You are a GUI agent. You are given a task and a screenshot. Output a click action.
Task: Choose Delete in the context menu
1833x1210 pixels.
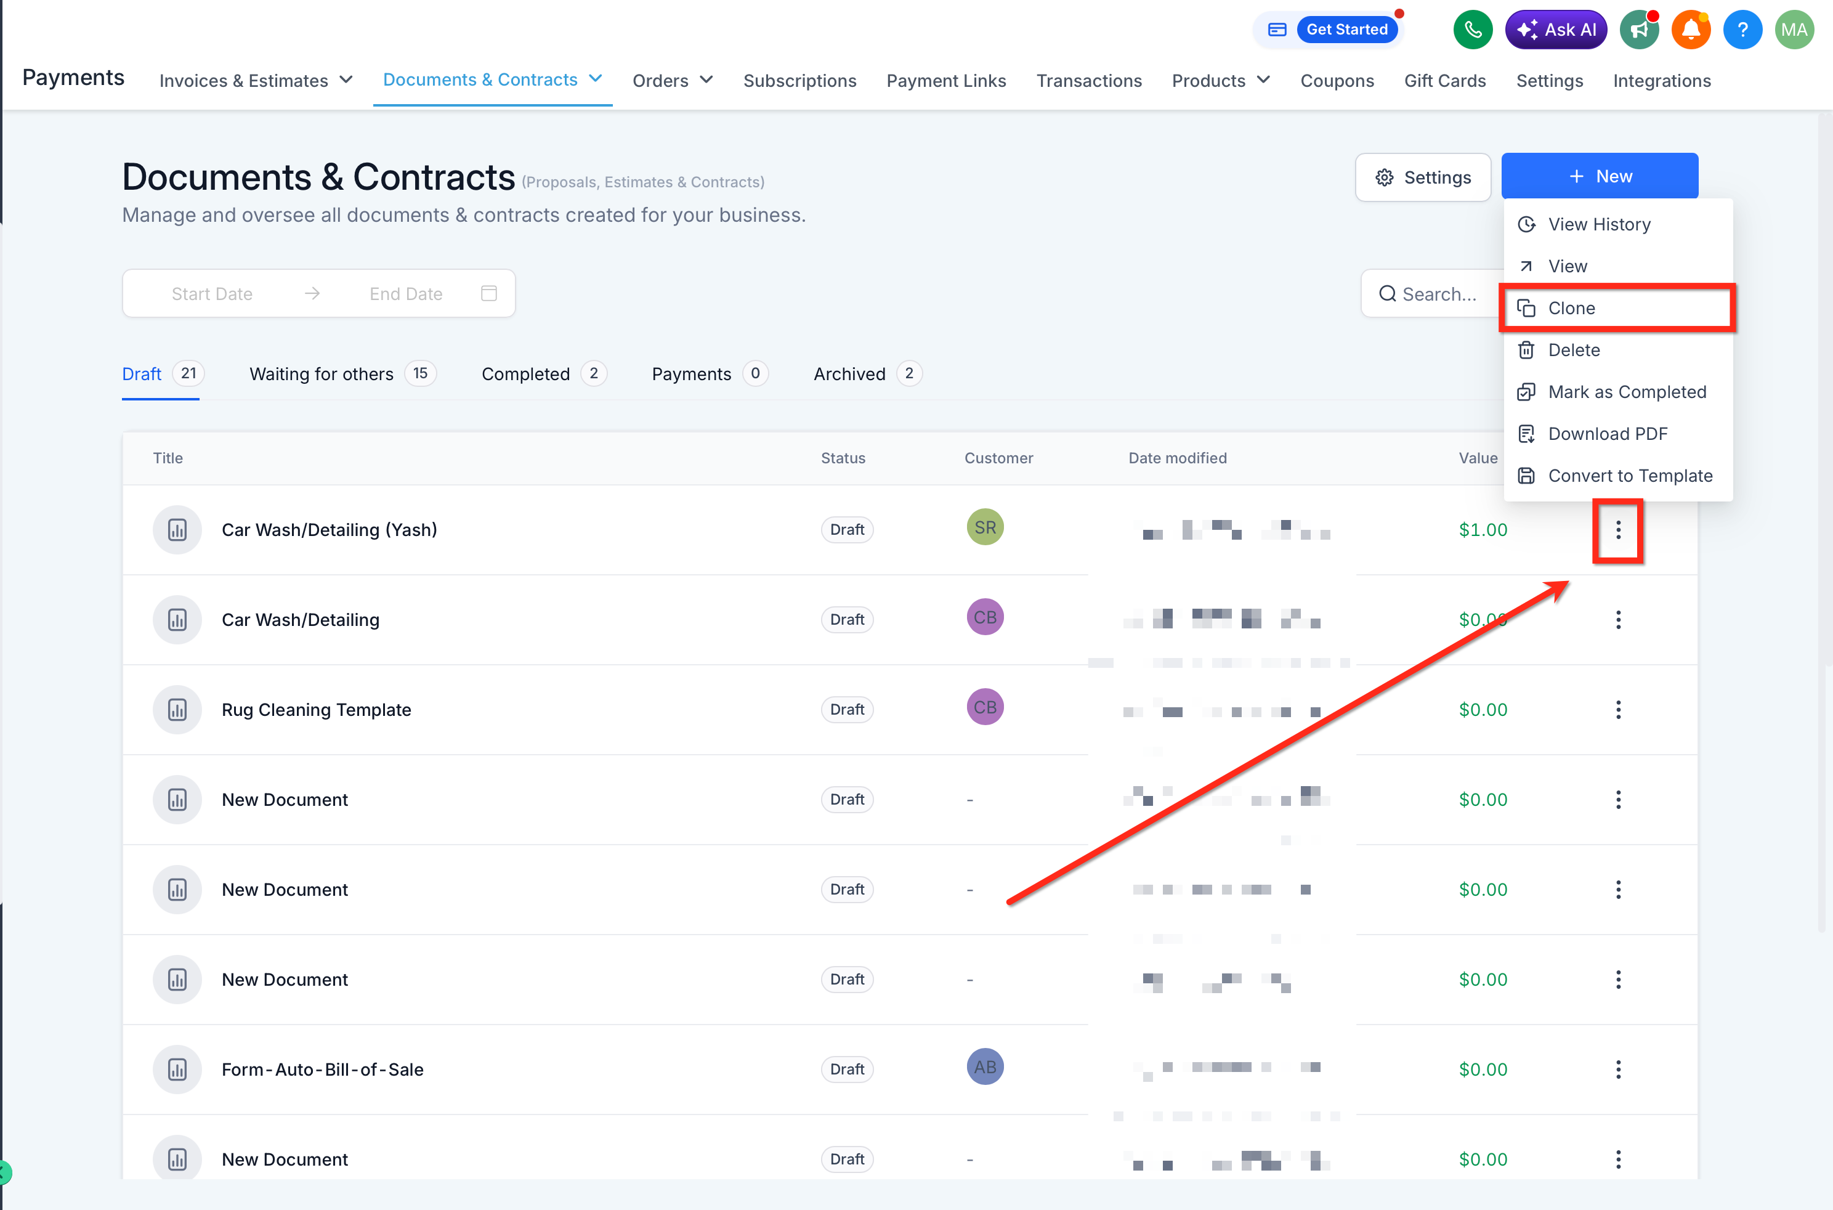click(1617, 349)
